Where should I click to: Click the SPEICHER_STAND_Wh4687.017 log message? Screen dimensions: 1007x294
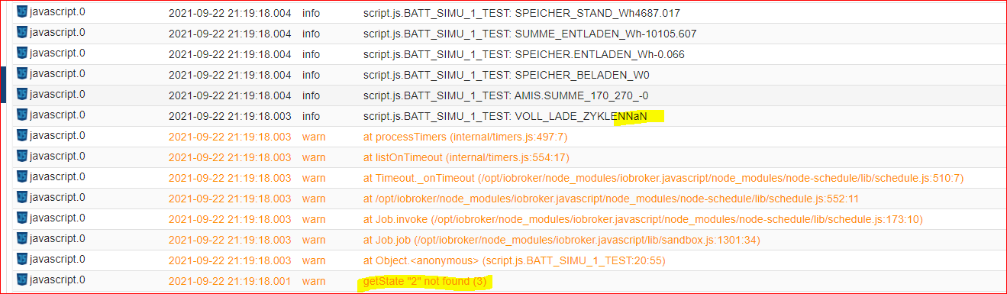521,14
